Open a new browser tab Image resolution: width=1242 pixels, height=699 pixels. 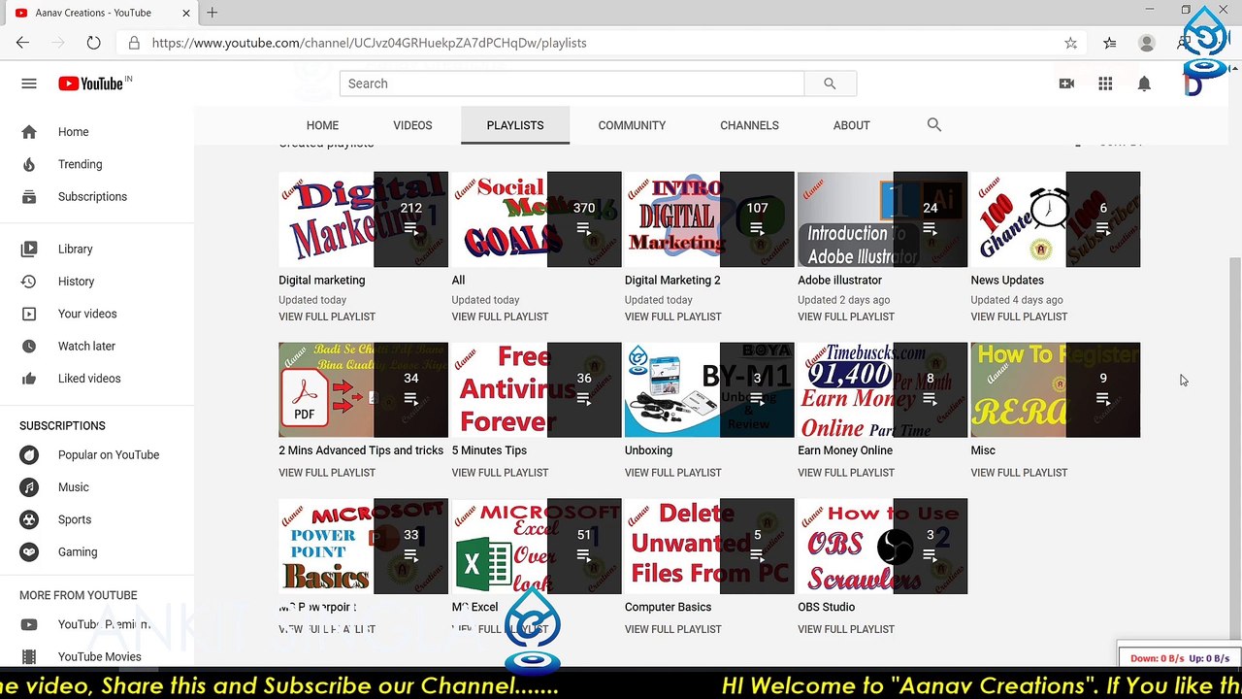click(212, 13)
